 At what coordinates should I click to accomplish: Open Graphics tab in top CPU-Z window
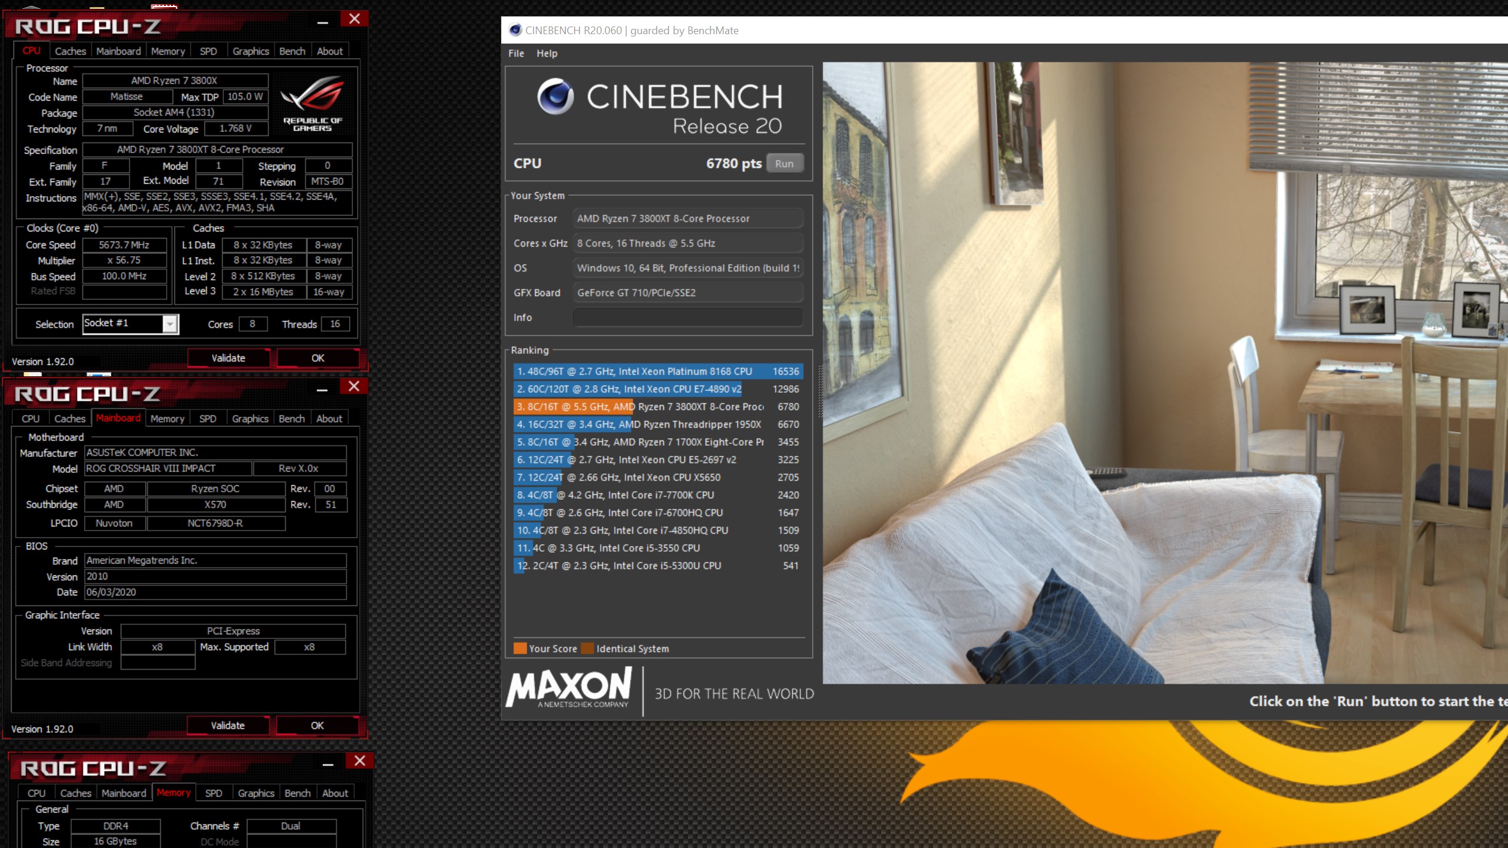pyautogui.click(x=250, y=51)
